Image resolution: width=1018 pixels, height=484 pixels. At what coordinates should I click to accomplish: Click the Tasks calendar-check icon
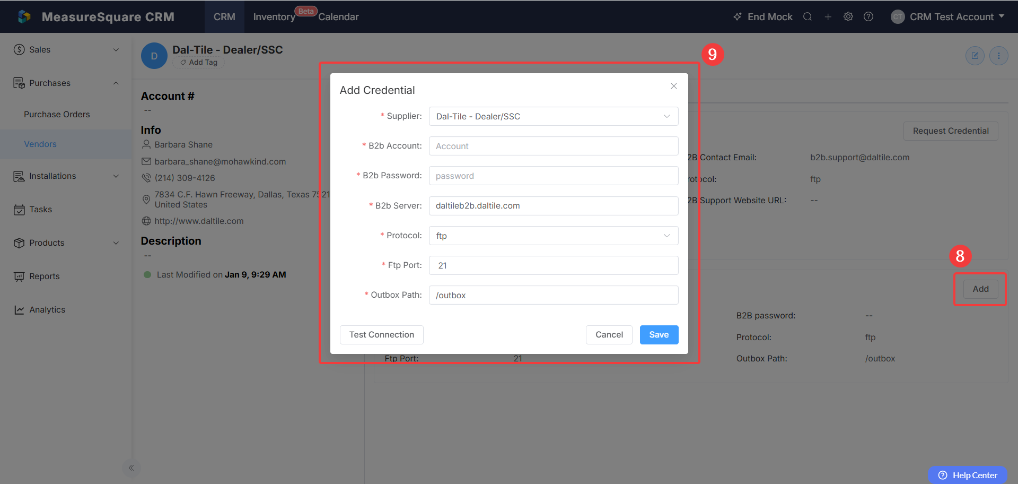point(19,210)
